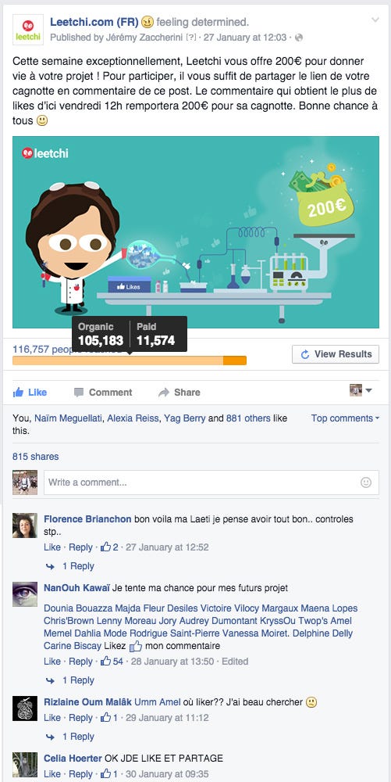
Task: Like Florence Brianchon's comment
Action: click(x=52, y=547)
